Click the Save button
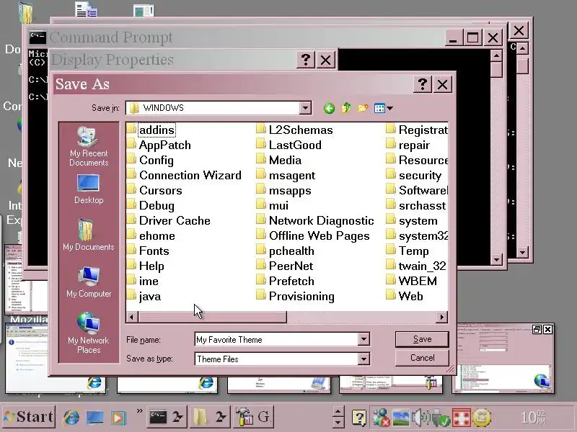The height and width of the screenshot is (432, 577). (x=422, y=339)
